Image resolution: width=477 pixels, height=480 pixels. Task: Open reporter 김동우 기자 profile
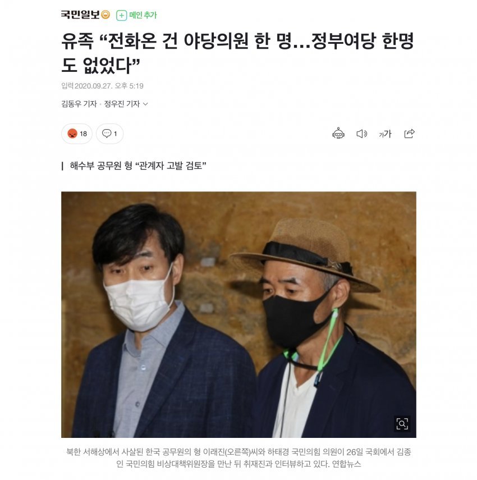(x=79, y=104)
